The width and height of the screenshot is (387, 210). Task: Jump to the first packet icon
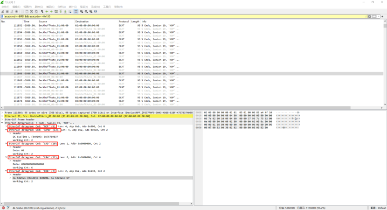pyautogui.click(x=61, y=11)
